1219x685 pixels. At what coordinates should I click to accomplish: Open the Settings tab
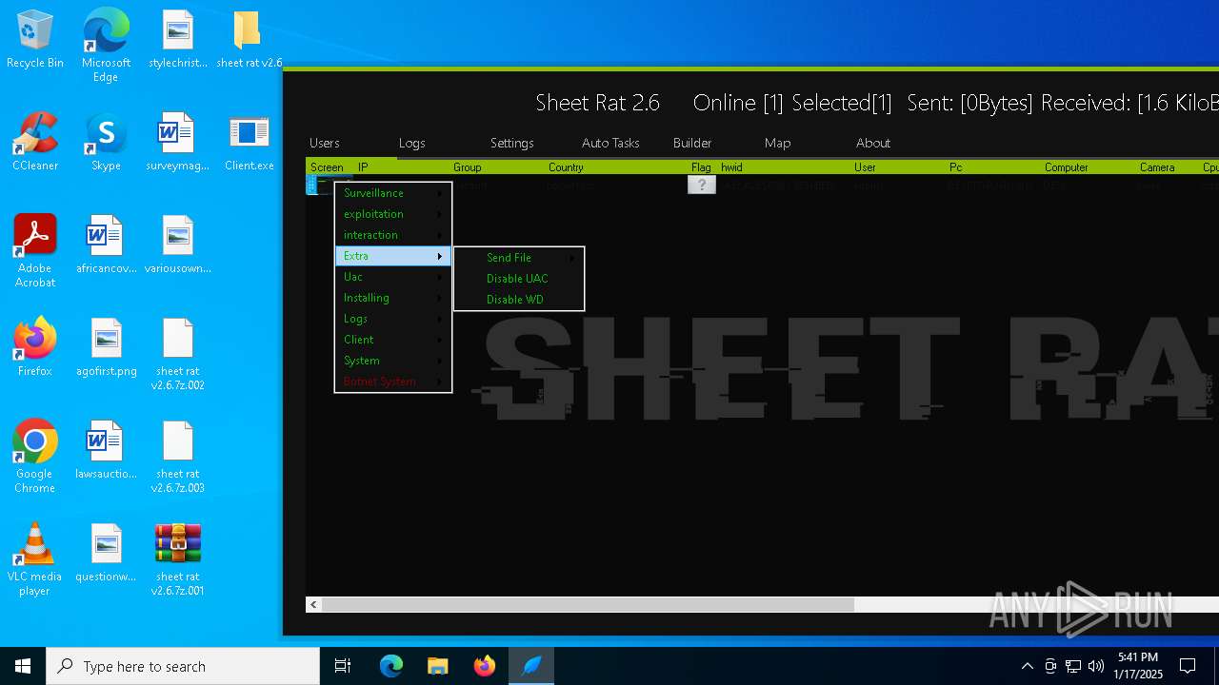click(x=512, y=143)
